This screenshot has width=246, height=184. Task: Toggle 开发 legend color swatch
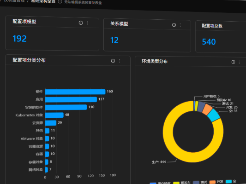click(213, 182)
